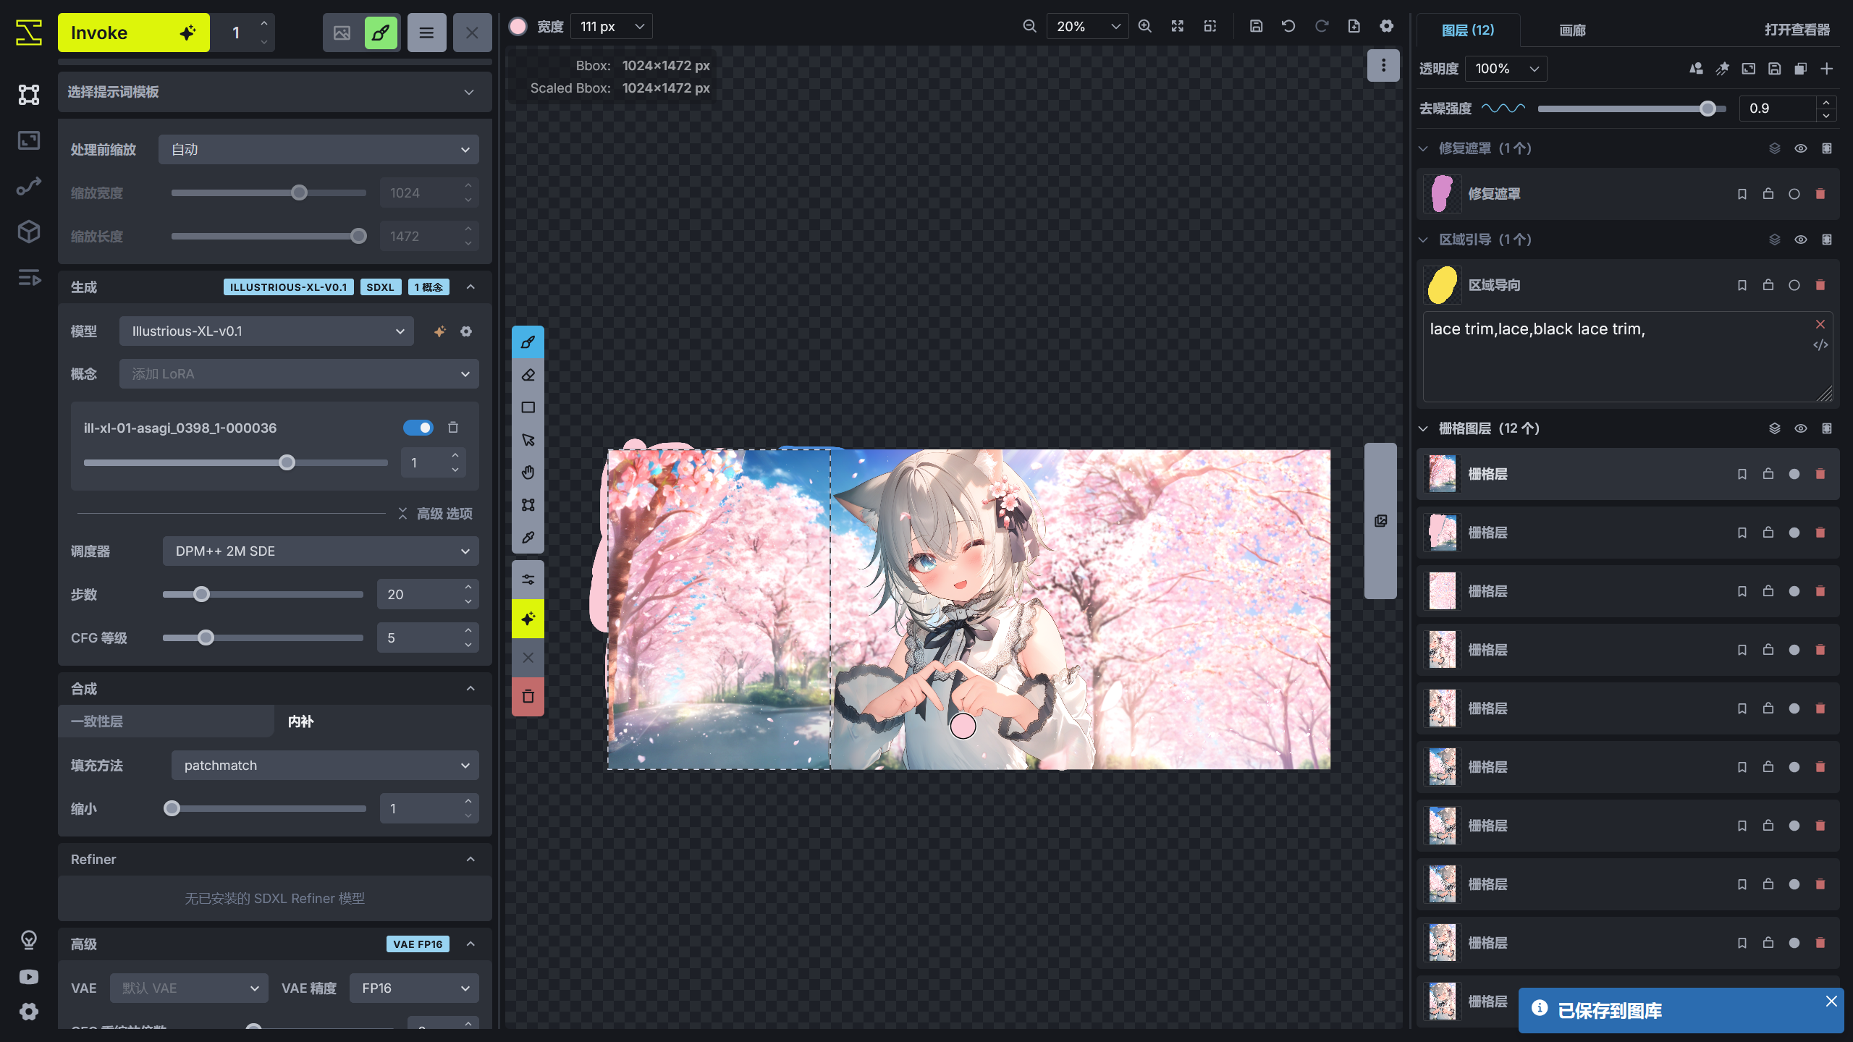1853x1042 pixels.
Task: Select the rectangle tool in the canvas toolbar
Action: click(x=528, y=407)
